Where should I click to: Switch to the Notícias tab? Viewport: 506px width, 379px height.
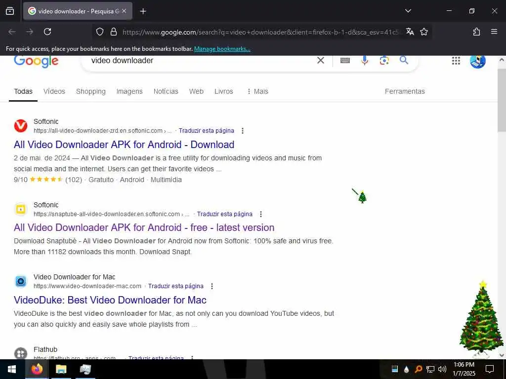(x=166, y=91)
